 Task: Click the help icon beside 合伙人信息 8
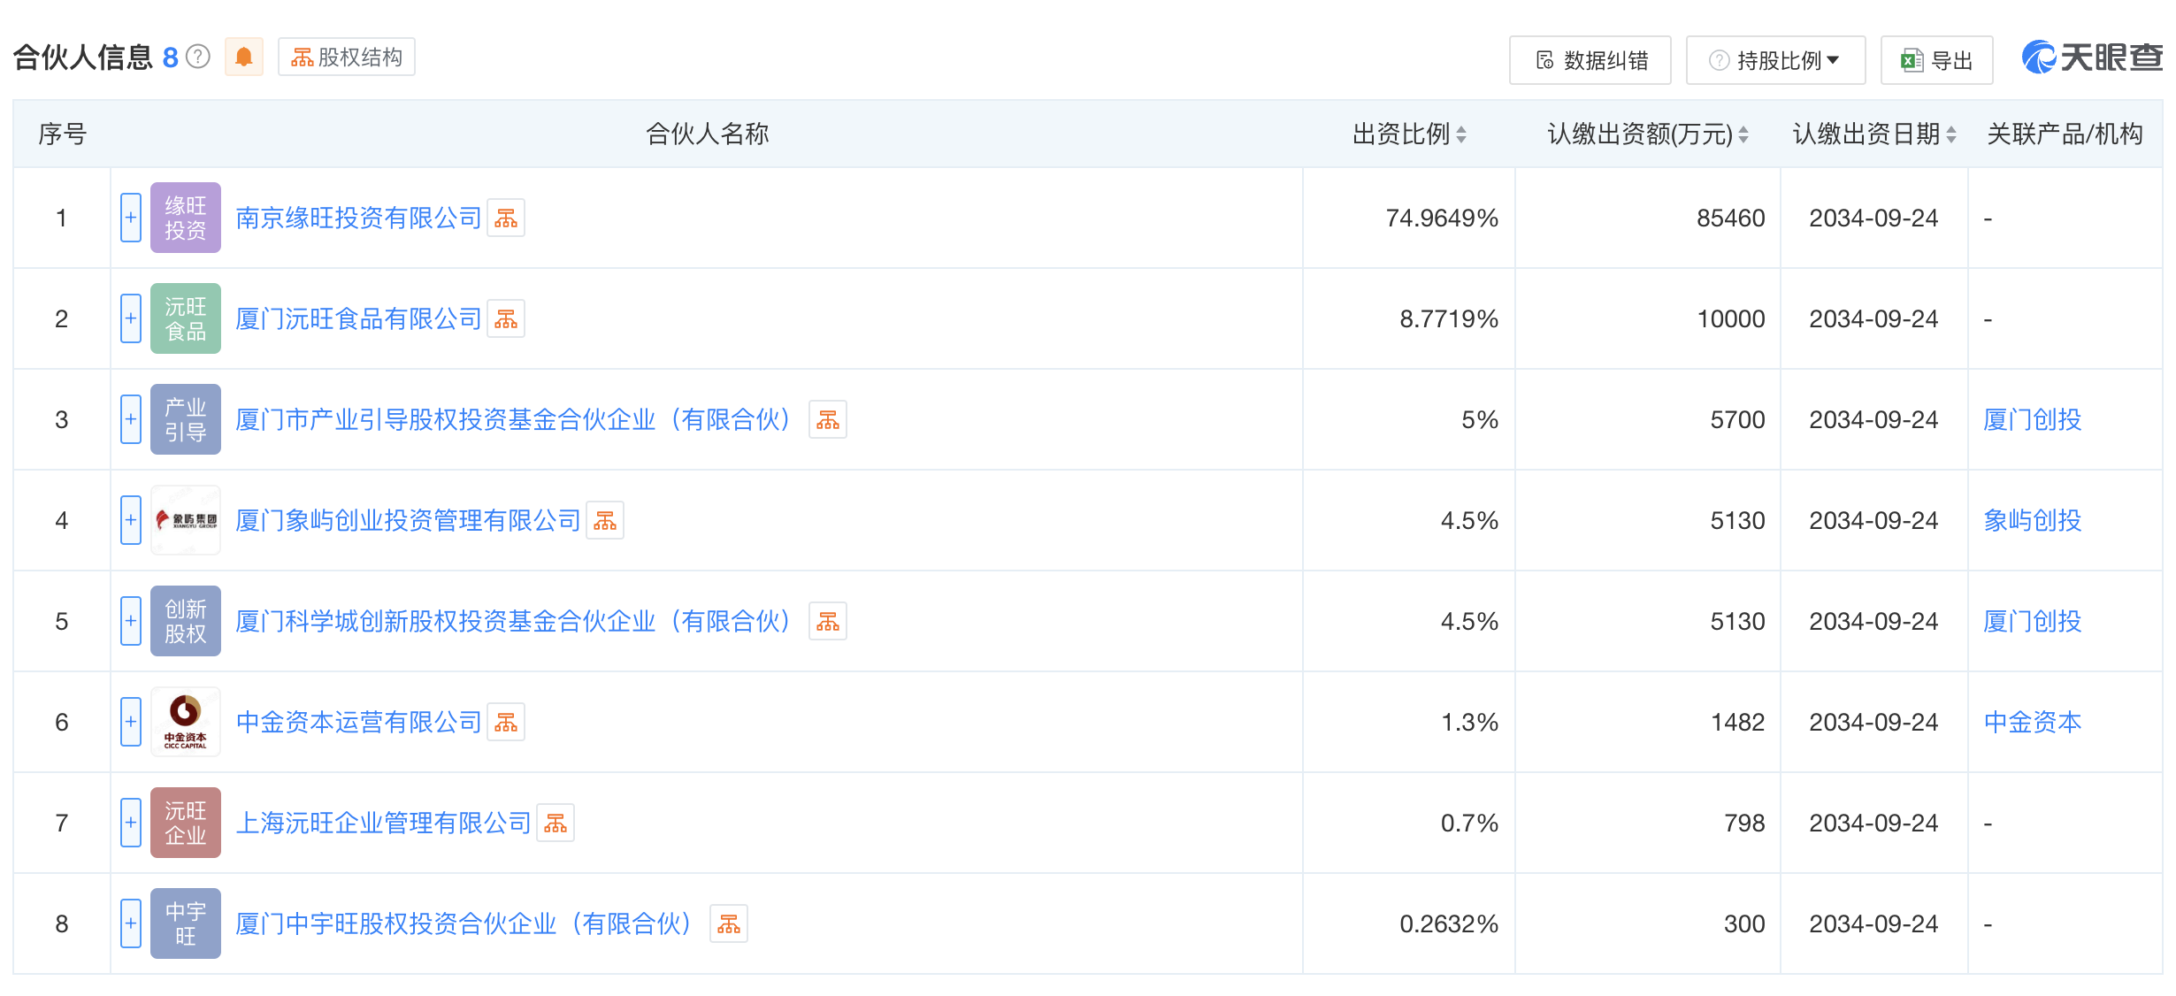(x=199, y=57)
